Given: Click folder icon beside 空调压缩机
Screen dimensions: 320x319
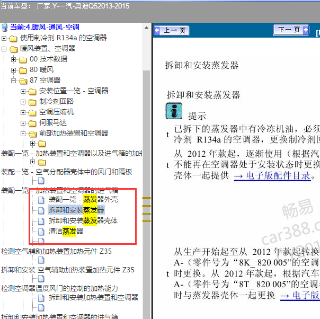Looking at the screenshot, I should [x=32, y=113].
